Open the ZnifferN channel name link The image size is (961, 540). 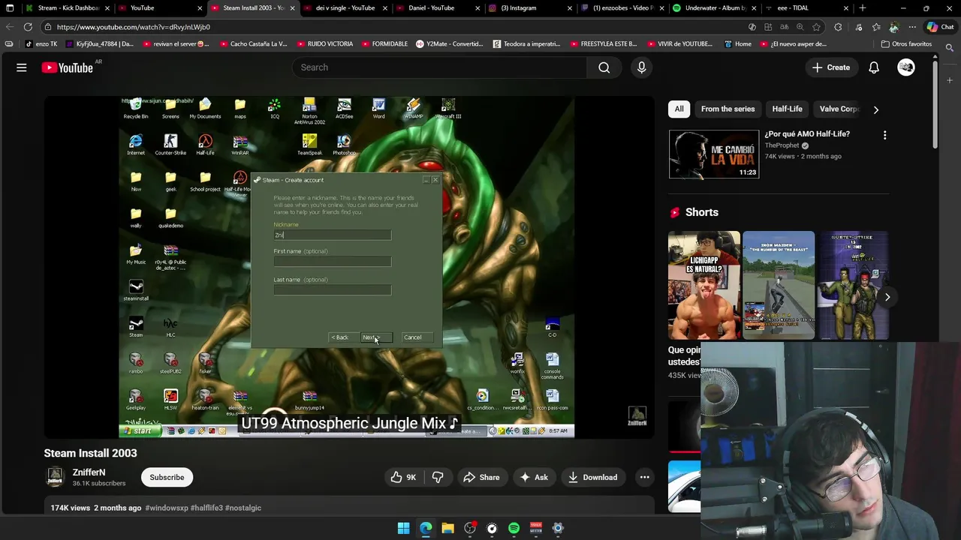click(x=89, y=472)
